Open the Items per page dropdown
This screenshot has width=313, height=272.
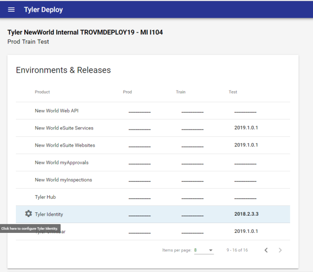204,250
